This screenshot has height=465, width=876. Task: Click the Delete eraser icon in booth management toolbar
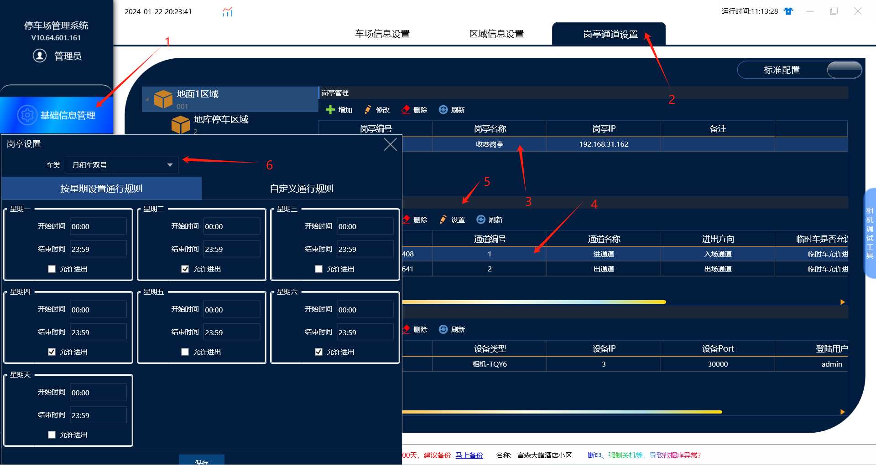click(x=406, y=110)
